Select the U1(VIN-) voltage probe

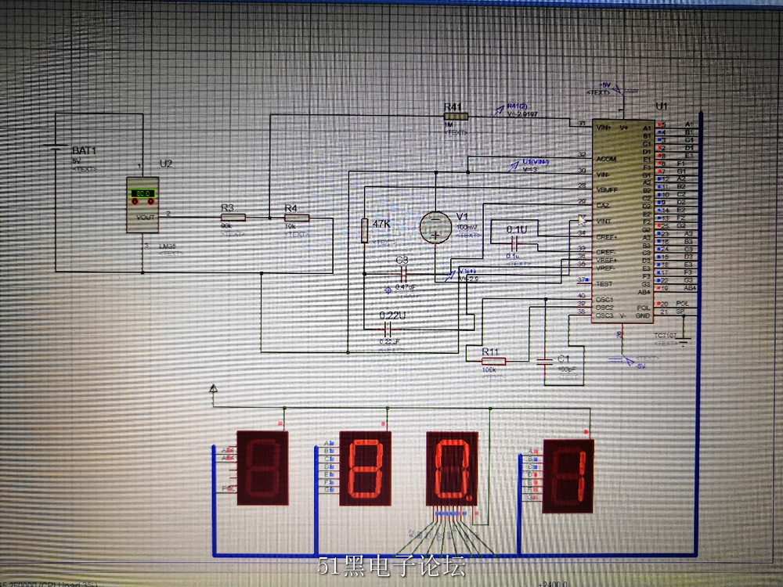pos(514,167)
